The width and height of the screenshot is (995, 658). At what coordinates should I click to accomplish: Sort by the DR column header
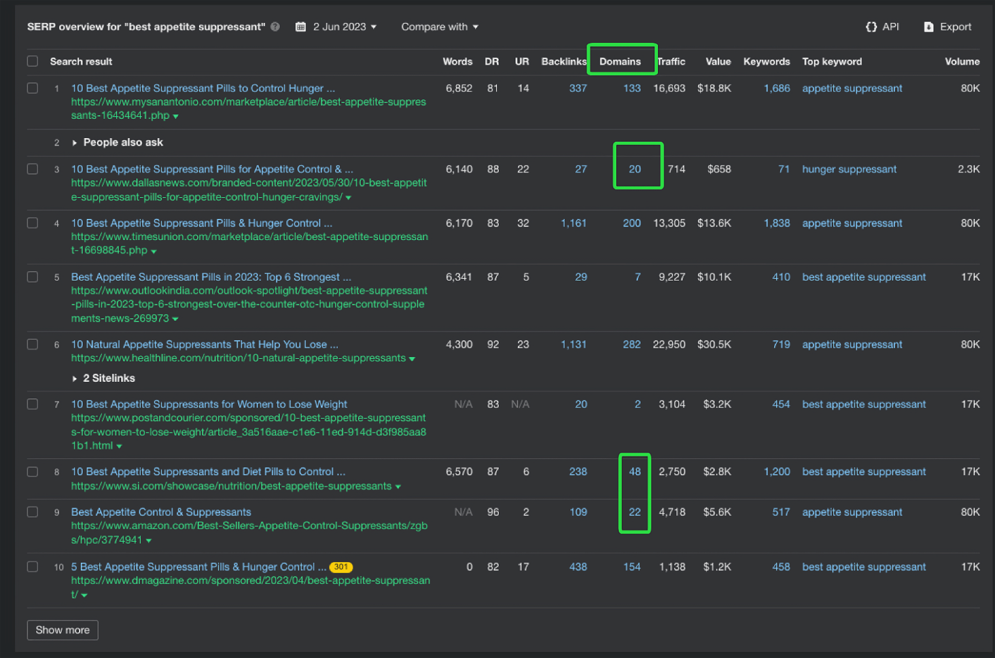point(492,62)
